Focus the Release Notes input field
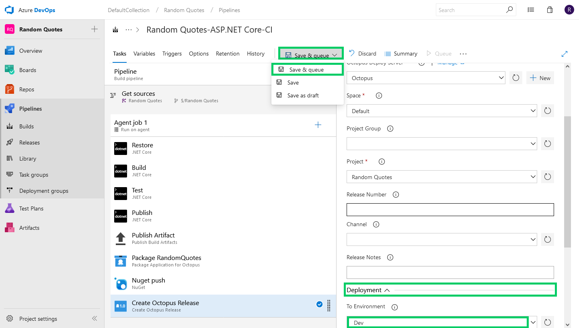 pyautogui.click(x=450, y=272)
